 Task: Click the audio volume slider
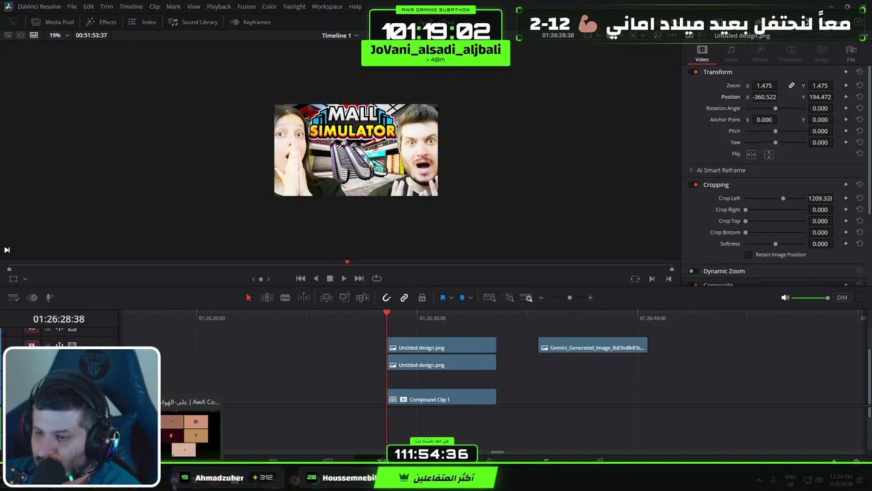click(x=811, y=297)
